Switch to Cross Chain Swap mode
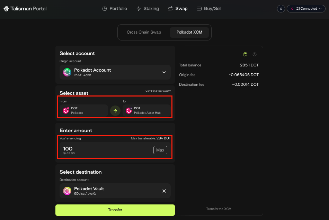 point(144,32)
